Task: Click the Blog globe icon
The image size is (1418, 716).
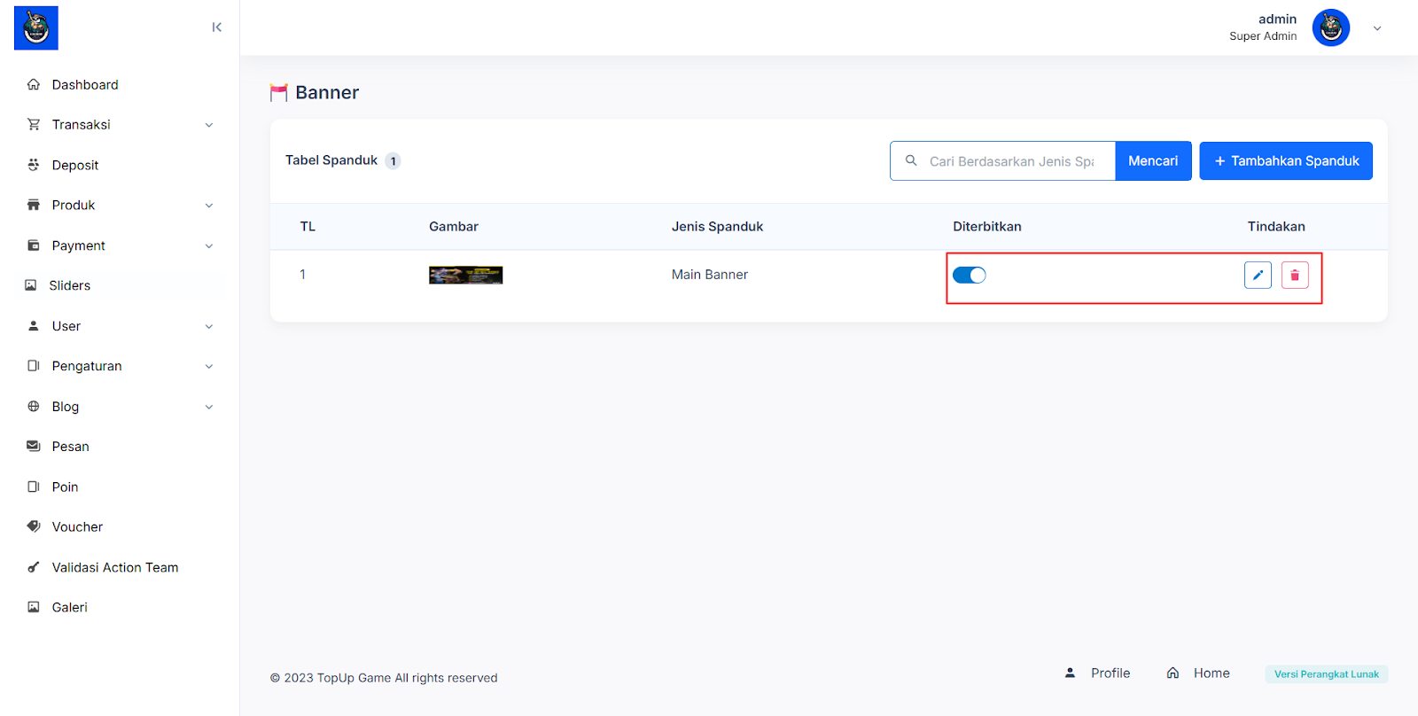Action: [x=34, y=407]
